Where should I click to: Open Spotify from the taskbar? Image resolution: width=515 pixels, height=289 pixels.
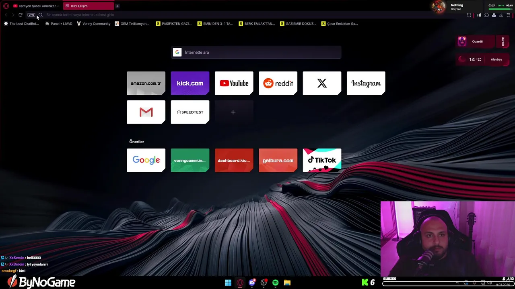point(276,283)
